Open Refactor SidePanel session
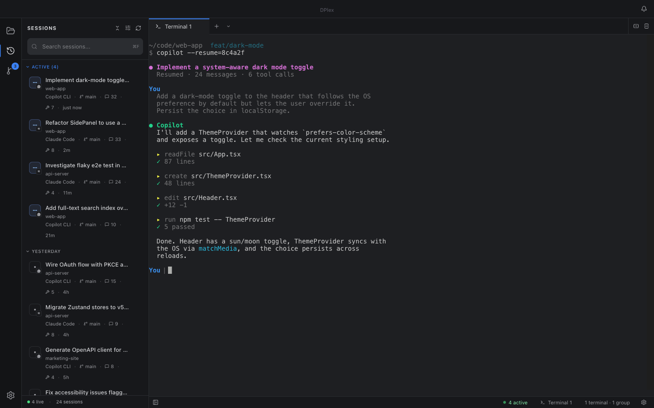Screen dimensions: 654x408 click(x=85, y=136)
